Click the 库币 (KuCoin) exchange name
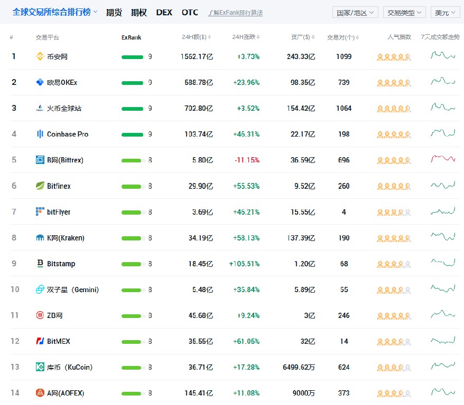 (70, 367)
